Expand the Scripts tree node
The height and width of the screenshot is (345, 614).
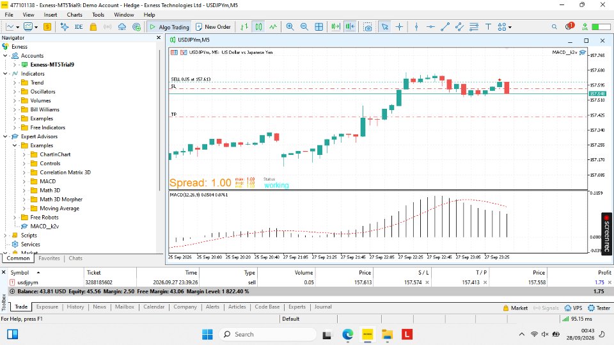point(5,236)
